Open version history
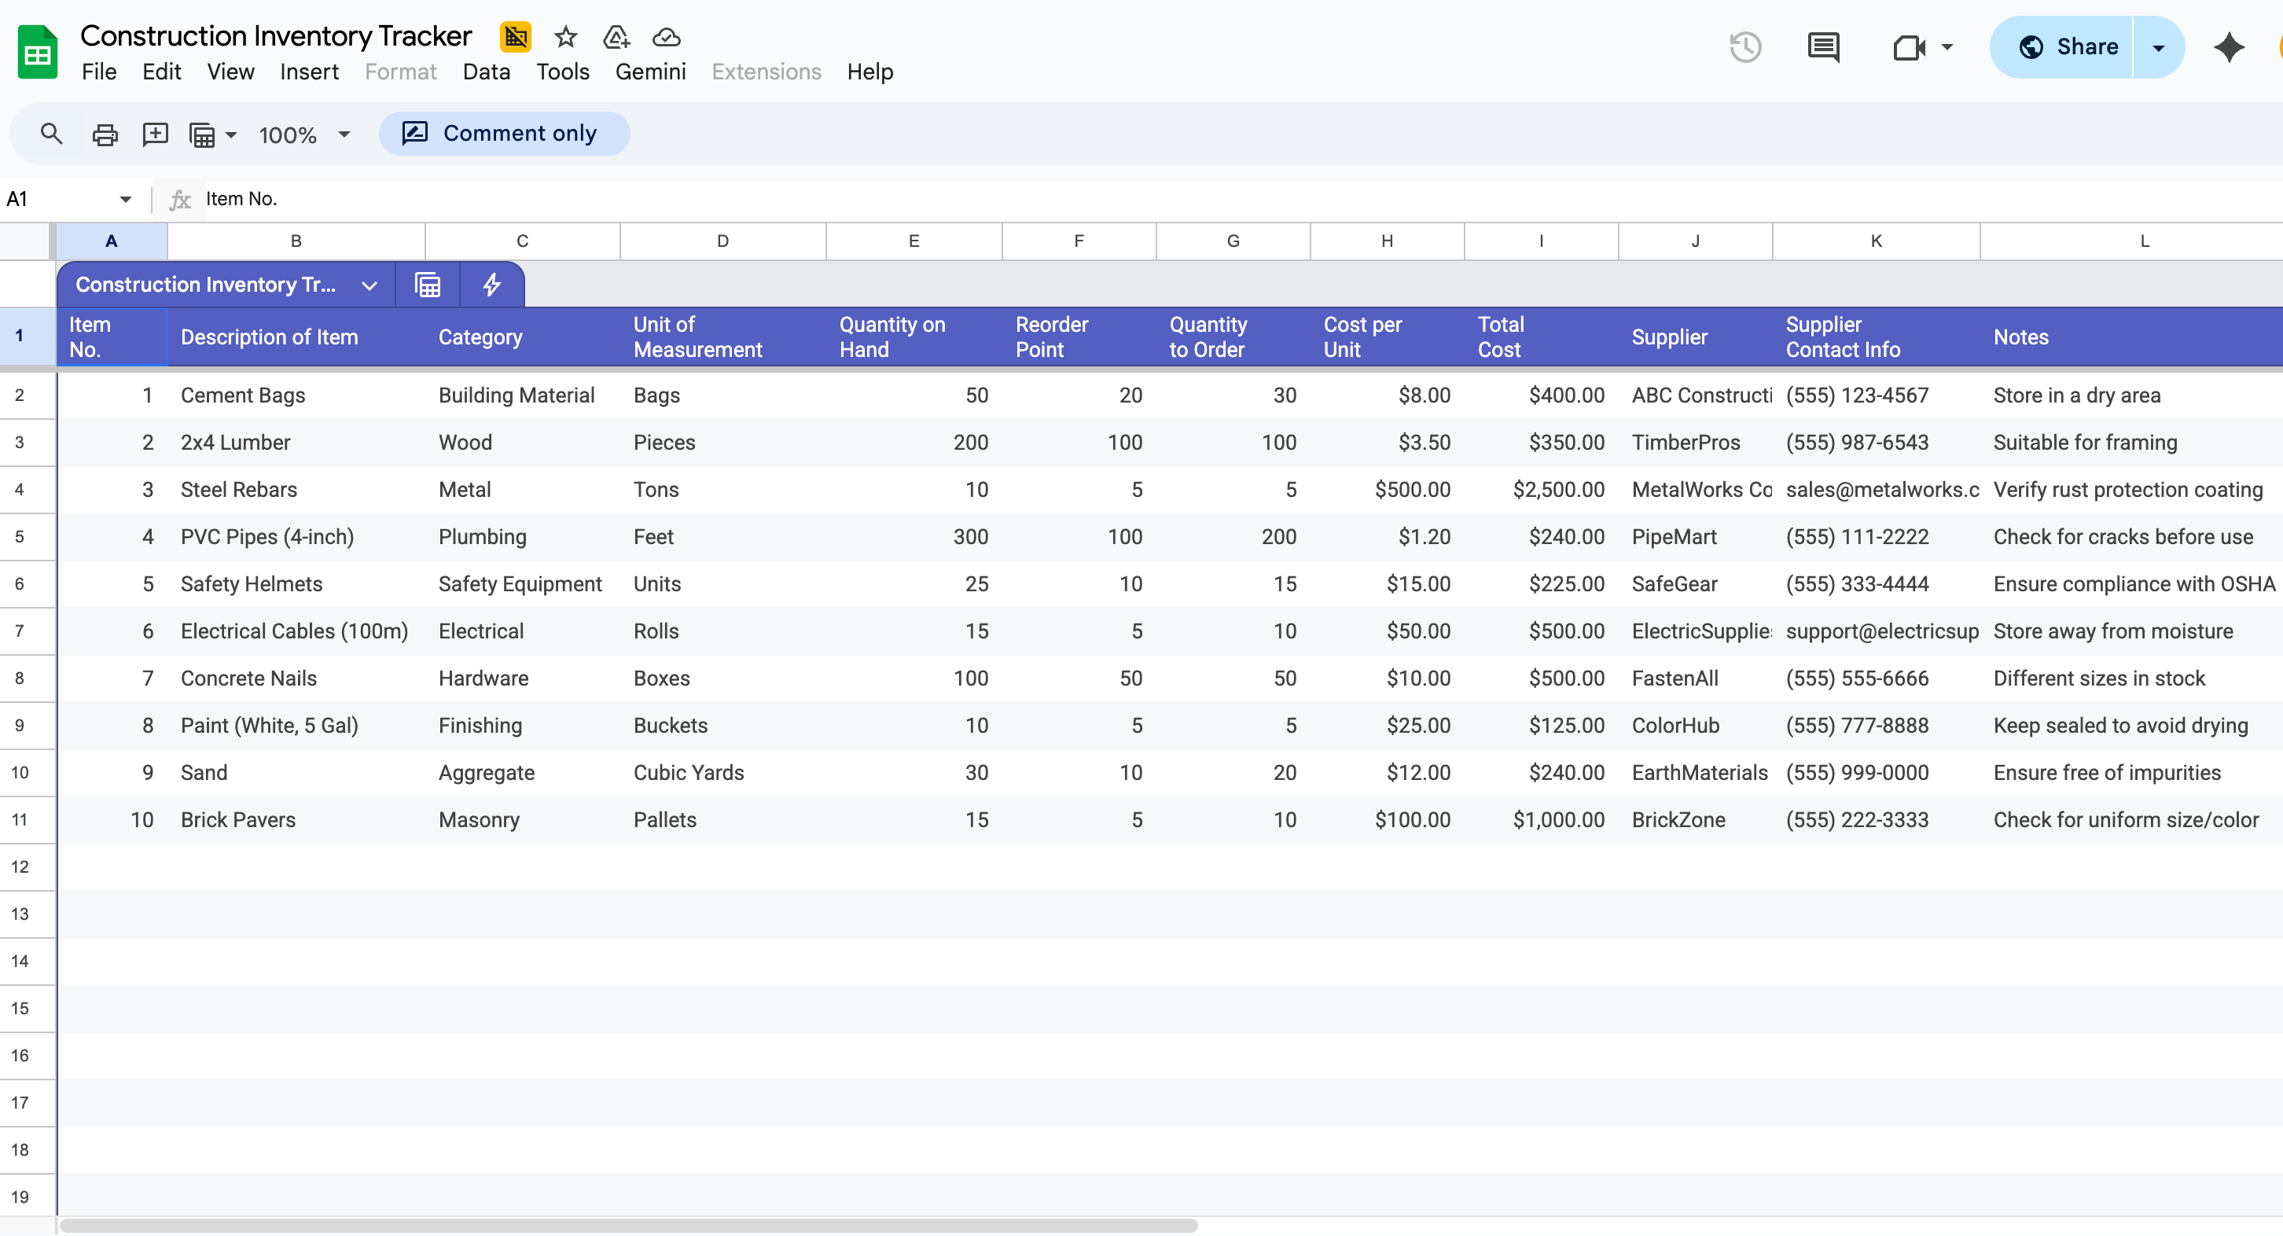The height and width of the screenshot is (1236, 2283). (x=1744, y=47)
